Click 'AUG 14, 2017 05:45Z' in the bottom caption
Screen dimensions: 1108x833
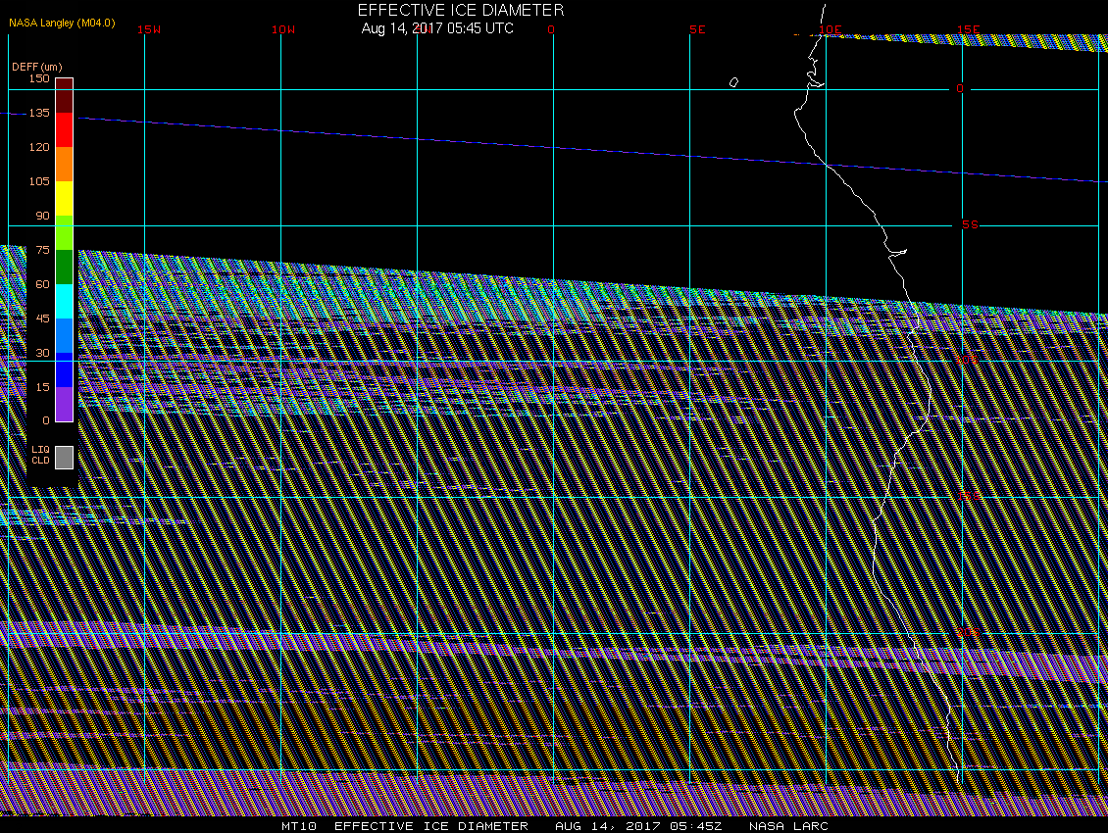(638, 826)
